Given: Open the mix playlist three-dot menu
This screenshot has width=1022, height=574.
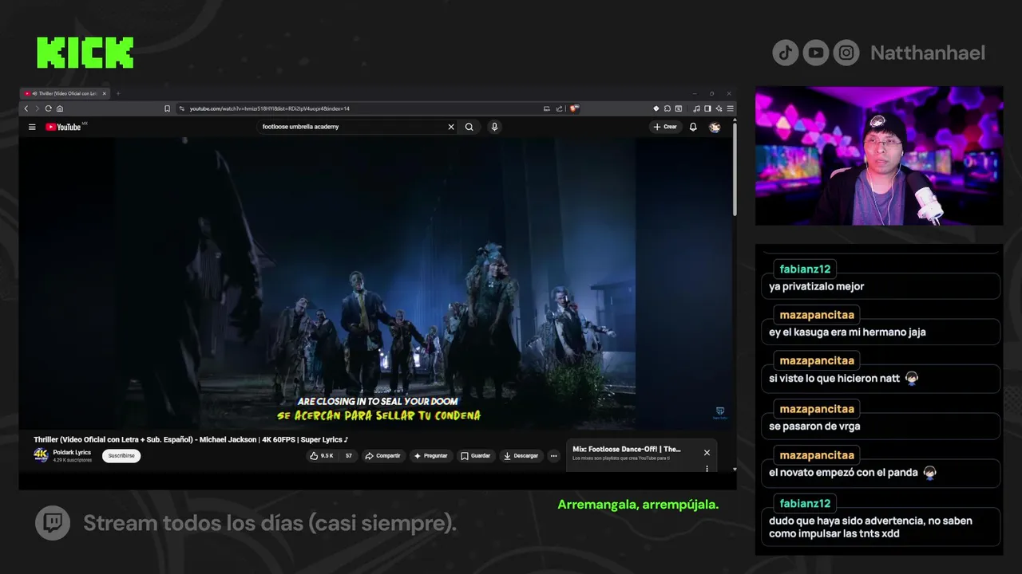Looking at the screenshot, I should [707, 469].
